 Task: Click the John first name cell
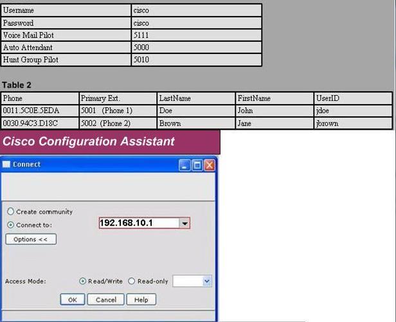coord(274,111)
